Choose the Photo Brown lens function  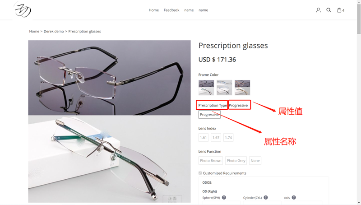(x=210, y=161)
